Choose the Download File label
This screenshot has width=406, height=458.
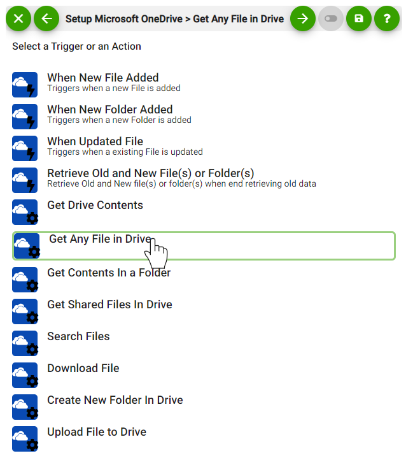click(83, 368)
